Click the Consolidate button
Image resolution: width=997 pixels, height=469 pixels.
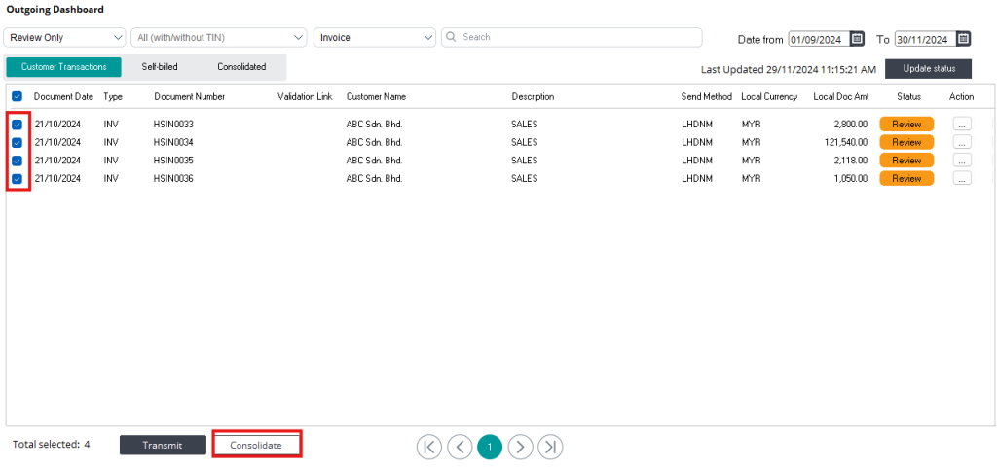tap(256, 445)
